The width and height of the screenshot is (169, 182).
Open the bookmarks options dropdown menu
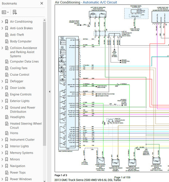point(5,12)
